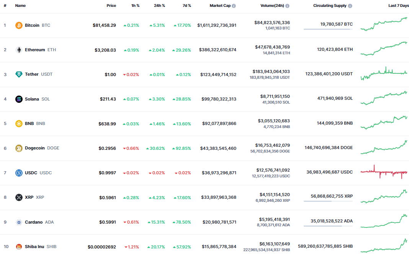Click Market Cap info icon

[234, 6]
